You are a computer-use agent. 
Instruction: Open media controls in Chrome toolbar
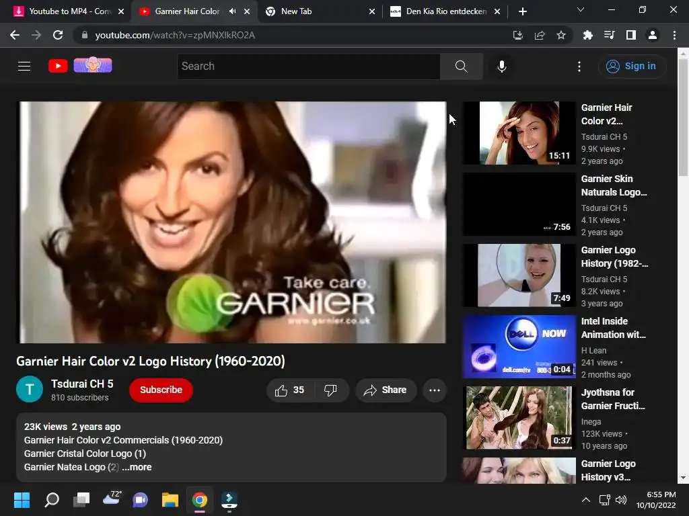[609, 35]
